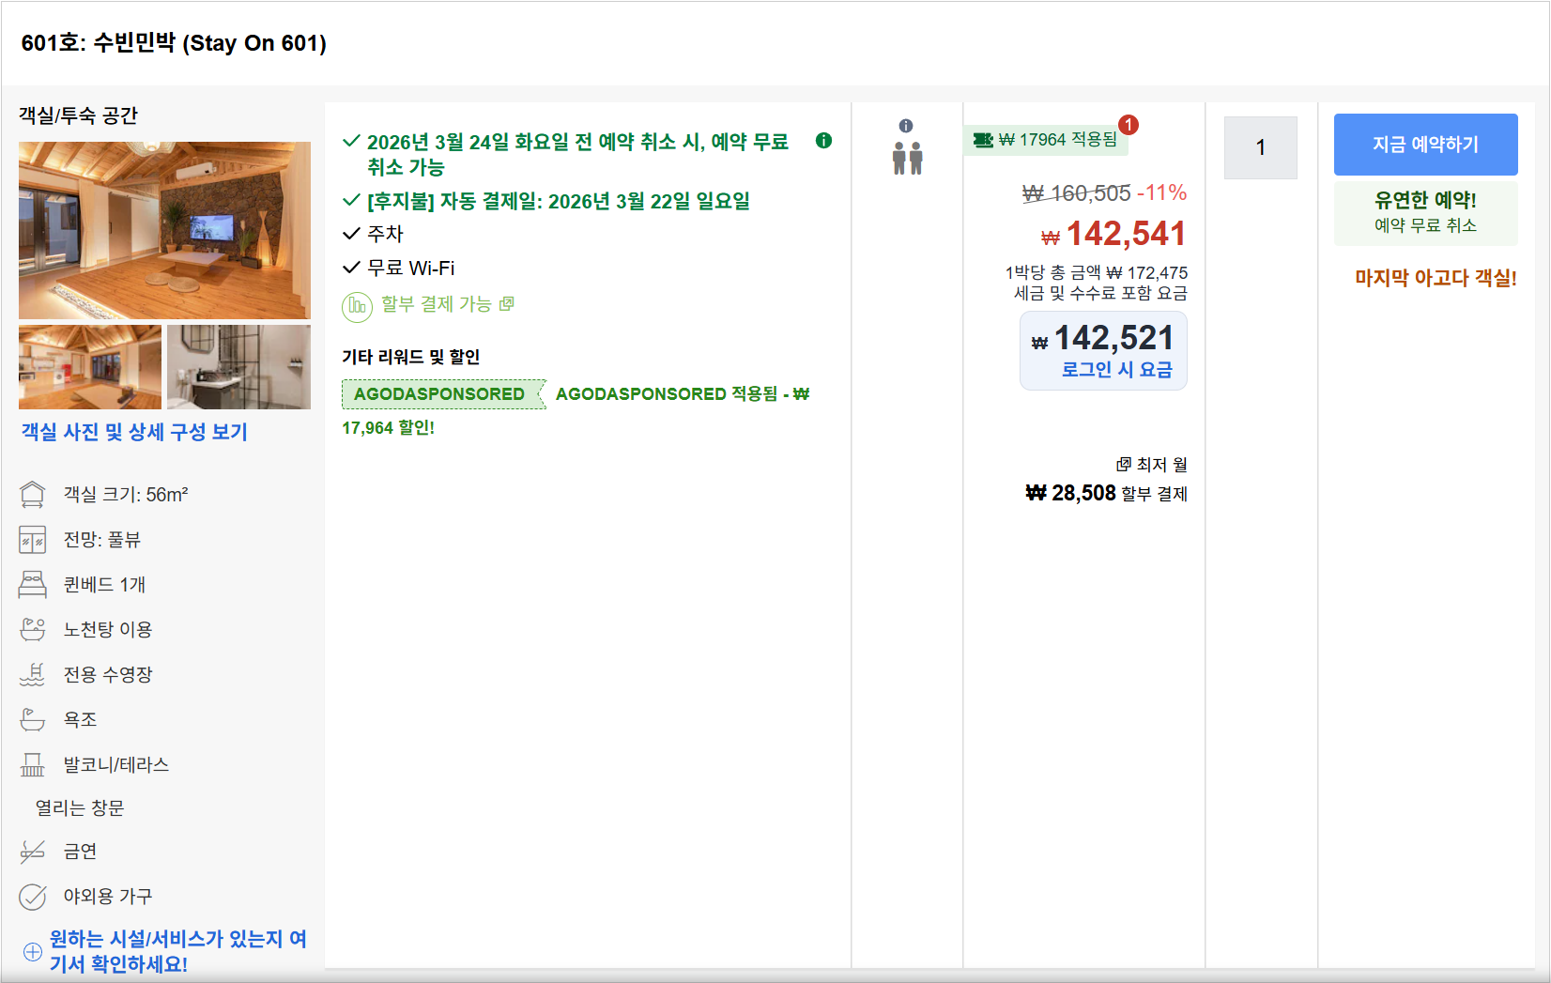The height and width of the screenshot is (983, 1551).
Task: Click the red price ₩ 142,541
Action: (x=1113, y=234)
